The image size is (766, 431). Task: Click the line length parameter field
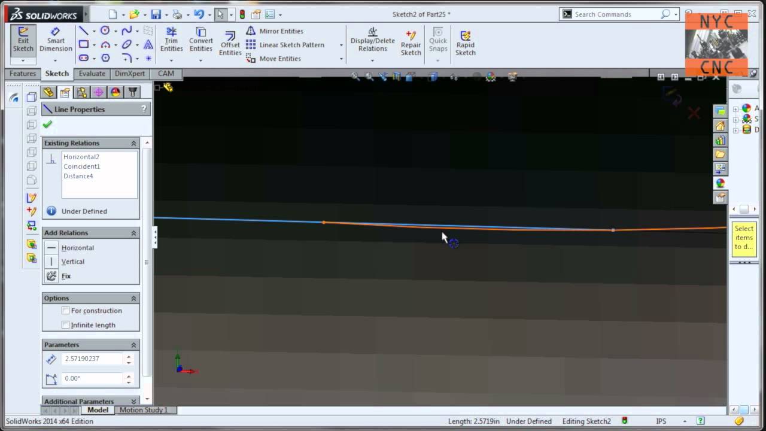92,359
